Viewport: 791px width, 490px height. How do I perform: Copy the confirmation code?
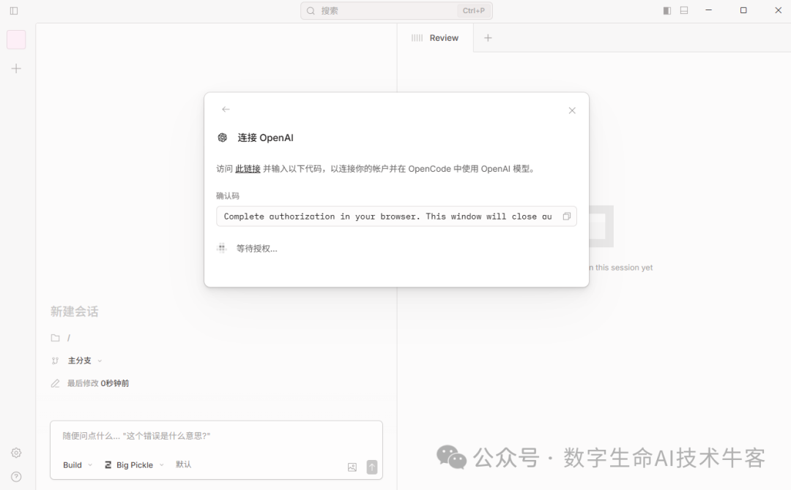pos(566,216)
